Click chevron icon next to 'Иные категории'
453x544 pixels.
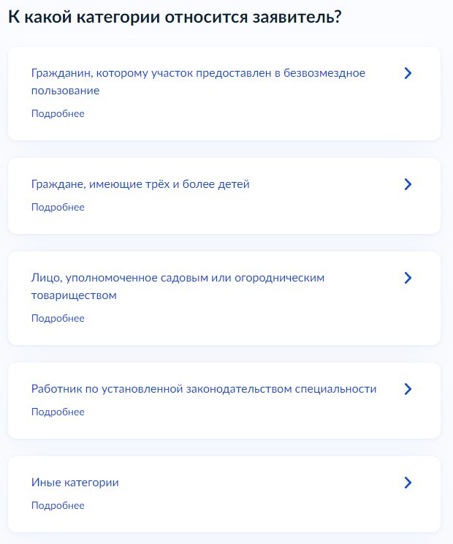[408, 483]
